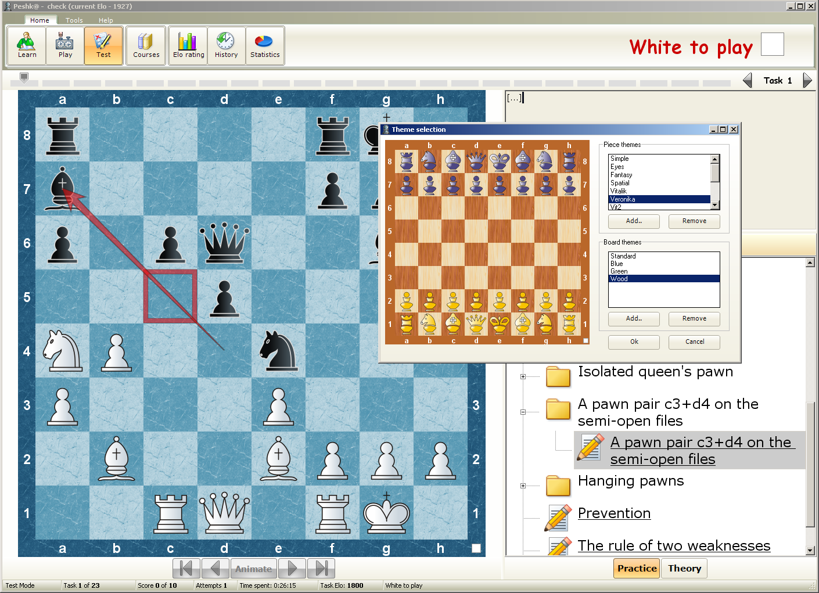Choose the Blue board theme
The image size is (819, 593).
617,264
